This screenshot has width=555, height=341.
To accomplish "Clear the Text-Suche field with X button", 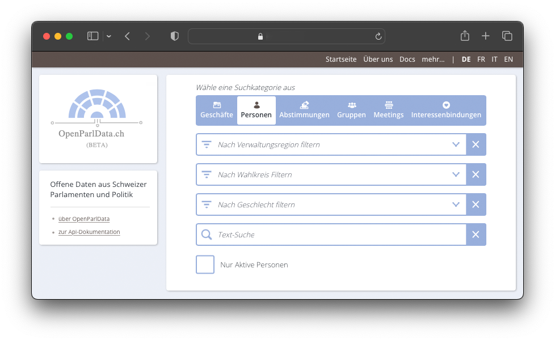I will (x=476, y=235).
